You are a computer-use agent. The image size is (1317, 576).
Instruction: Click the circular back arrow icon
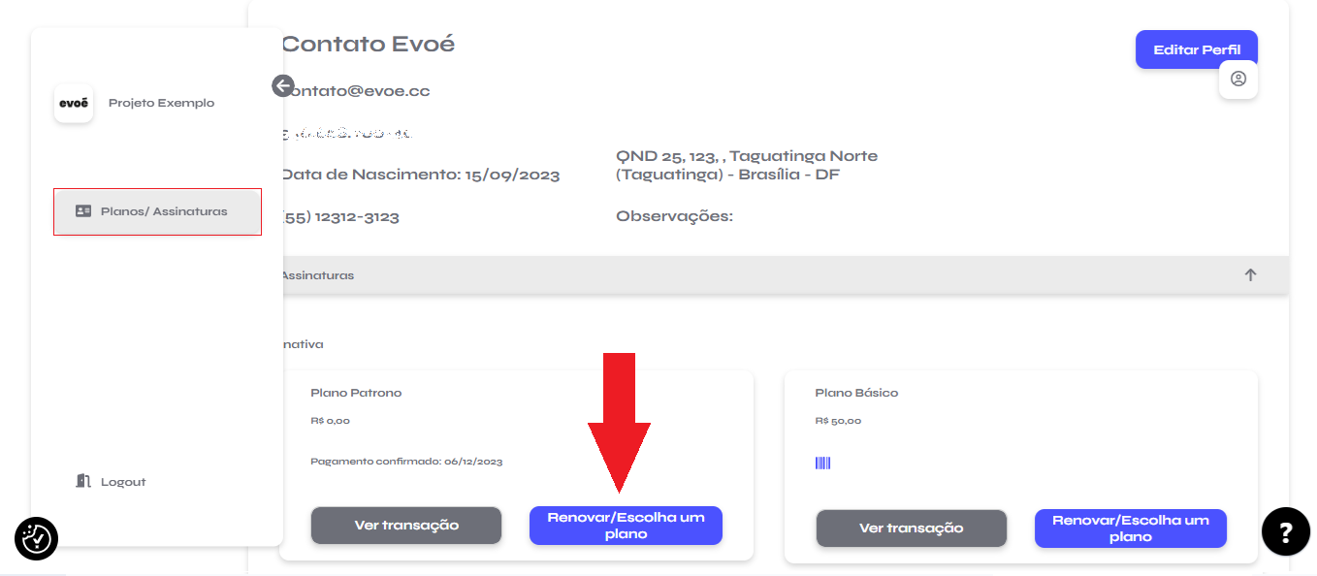[283, 85]
